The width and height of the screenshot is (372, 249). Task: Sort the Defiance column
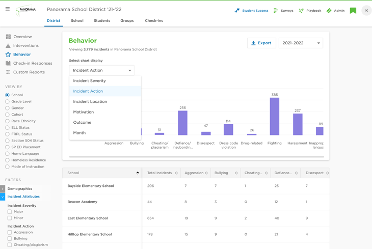(x=296, y=173)
